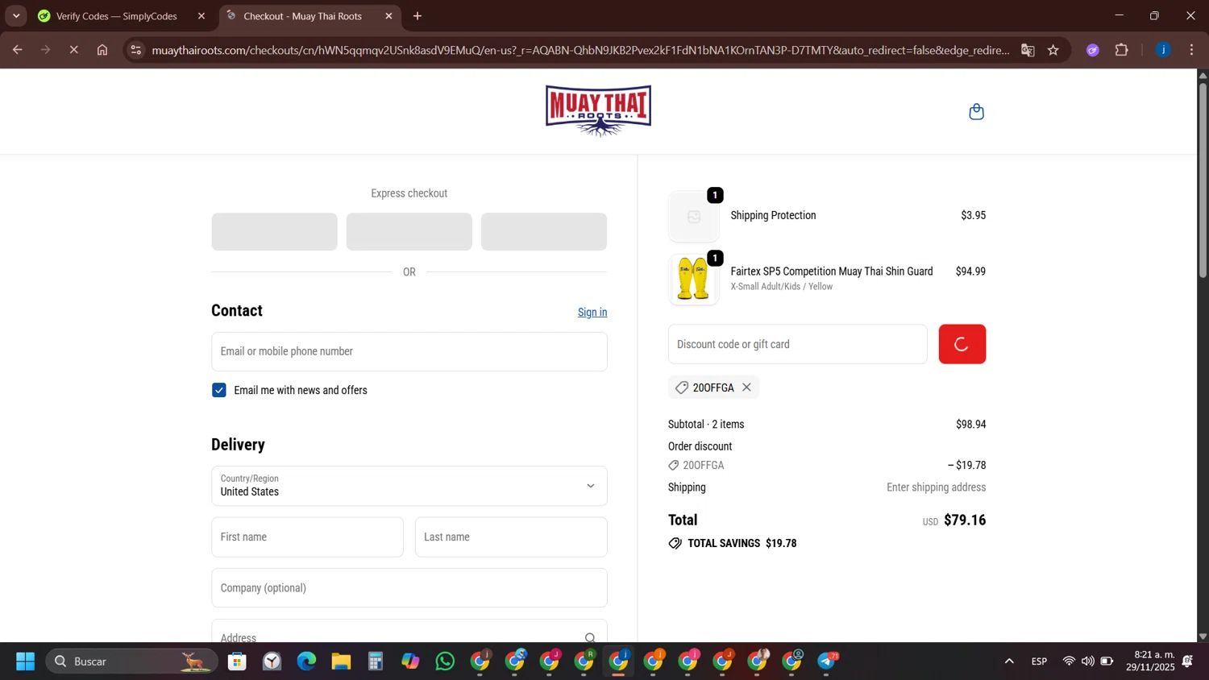Go to browser home page
The image size is (1209, 680).
[x=102, y=50]
